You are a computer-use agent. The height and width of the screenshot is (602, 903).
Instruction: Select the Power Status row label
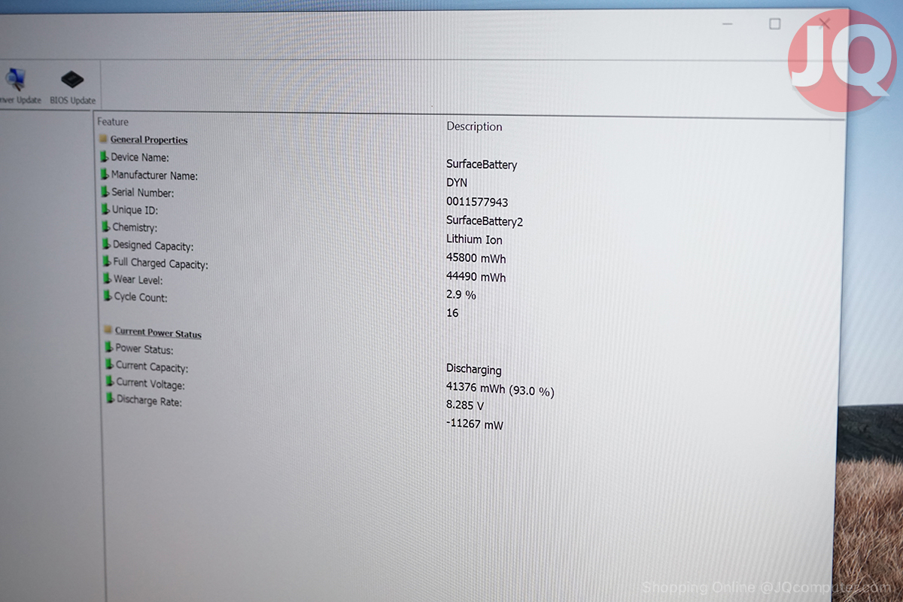144,349
